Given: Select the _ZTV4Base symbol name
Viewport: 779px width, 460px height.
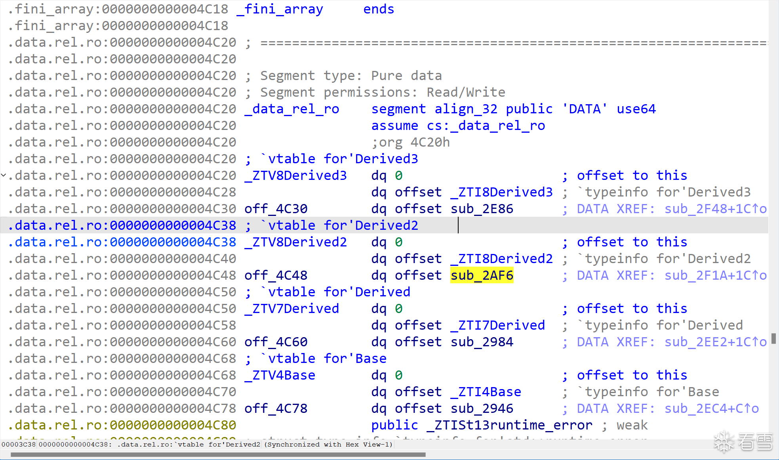Looking at the screenshot, I should pyautogui.click(x=280, y=375).
